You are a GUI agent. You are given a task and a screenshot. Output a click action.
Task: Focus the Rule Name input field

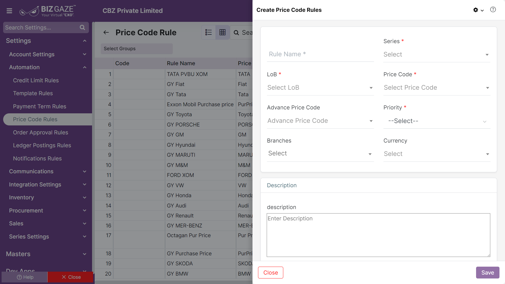click(x=320, y=54)
